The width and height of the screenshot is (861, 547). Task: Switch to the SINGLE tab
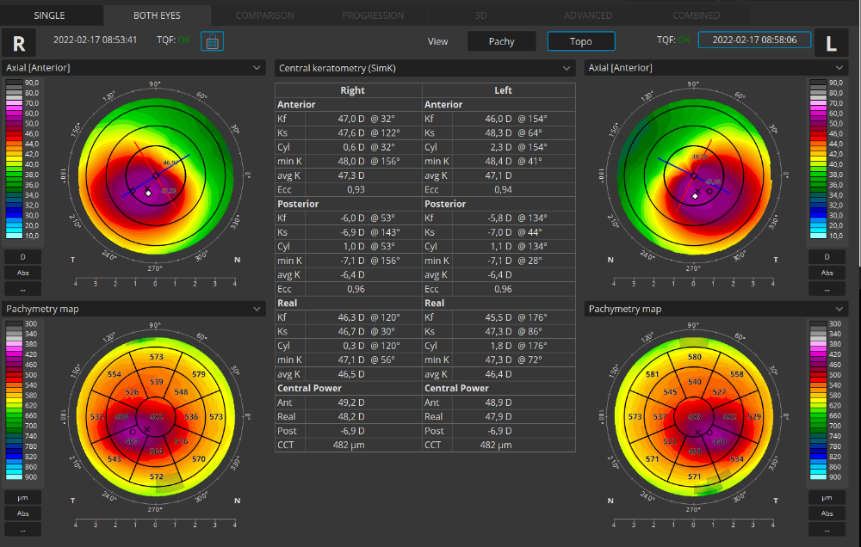click(x=49, y=15)
